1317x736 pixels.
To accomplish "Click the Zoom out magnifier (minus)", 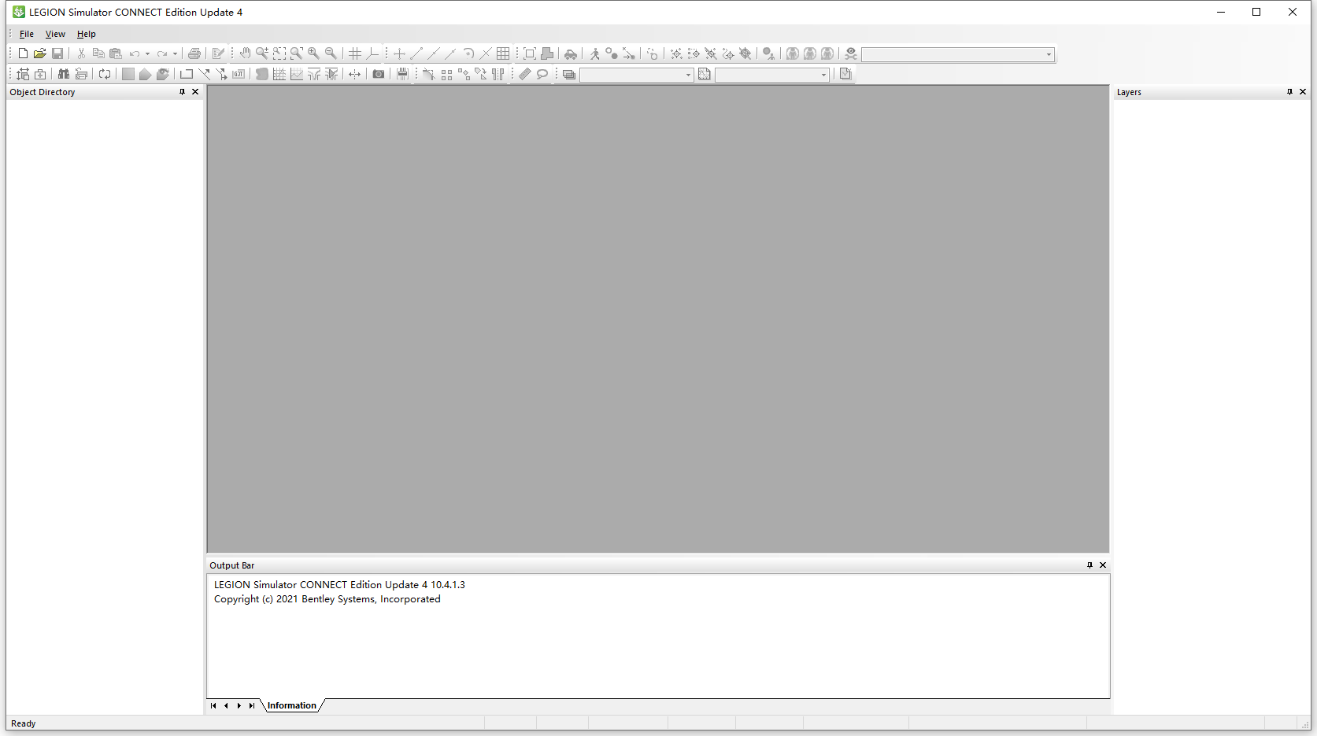I will (x=331, y=53).
